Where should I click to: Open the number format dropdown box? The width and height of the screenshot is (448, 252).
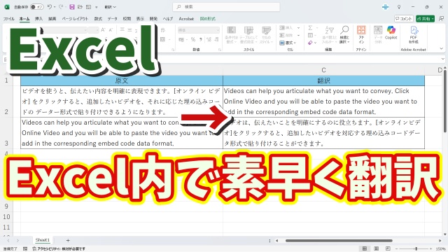[199, 30]
